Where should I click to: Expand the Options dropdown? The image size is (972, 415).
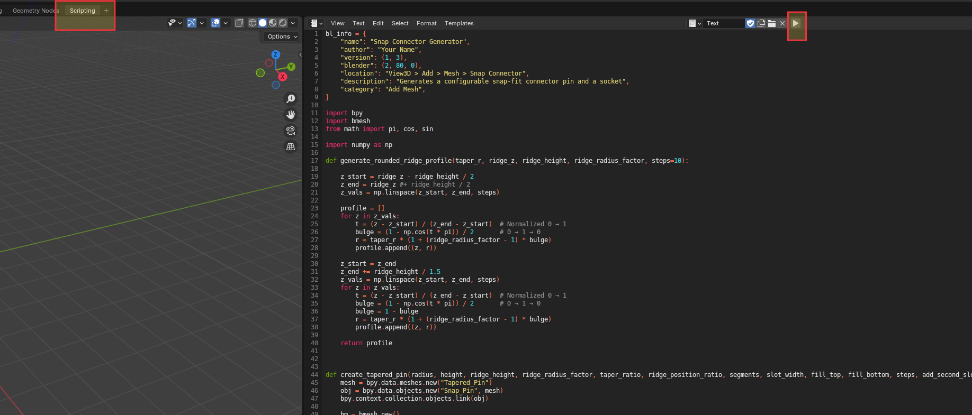tap(282, 36)
